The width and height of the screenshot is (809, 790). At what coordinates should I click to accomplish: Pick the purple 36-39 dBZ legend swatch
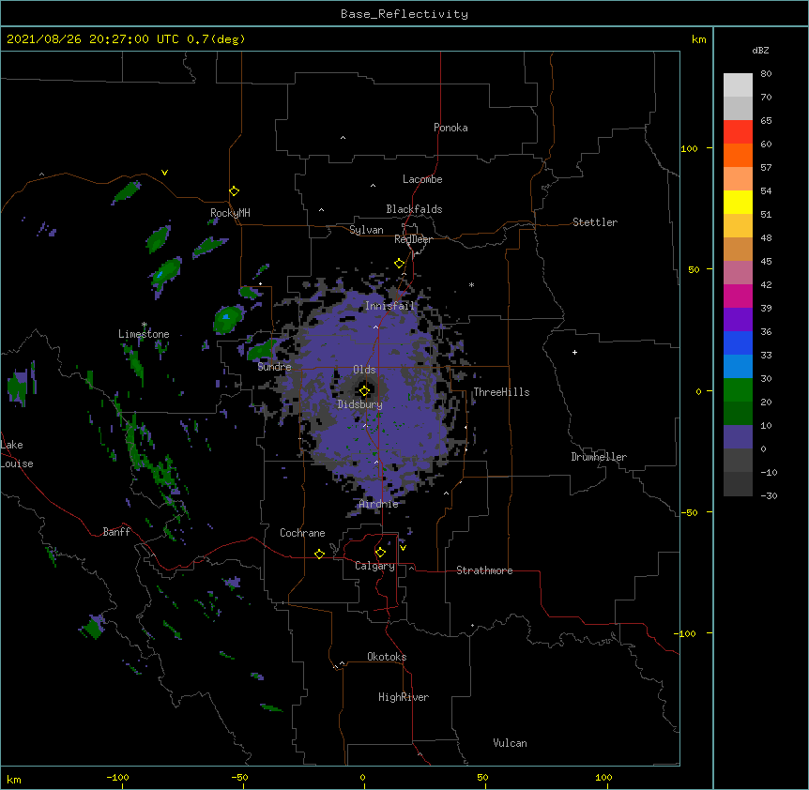pos(738,319)
